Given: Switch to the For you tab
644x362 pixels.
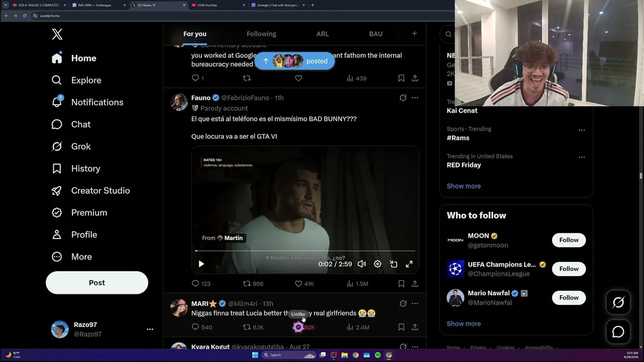Looking at the screenshot, I should 195,34.
